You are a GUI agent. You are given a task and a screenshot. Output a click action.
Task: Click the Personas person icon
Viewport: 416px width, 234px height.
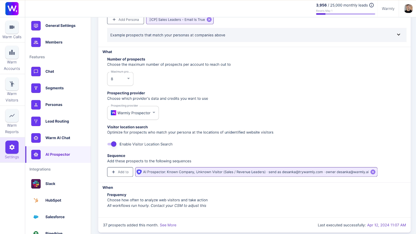[36, 105]
